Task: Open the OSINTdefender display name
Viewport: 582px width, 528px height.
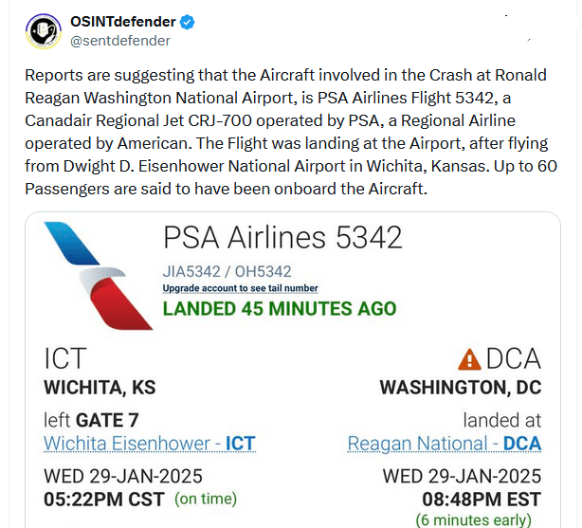Action: tap(123, 22)
